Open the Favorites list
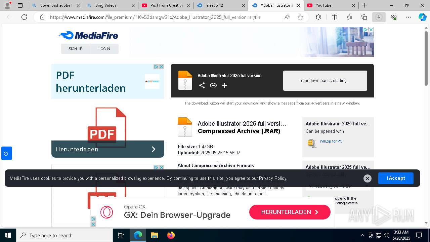Image resolution: width=430 pixels, height=242 pixels. click(x=349, y=17)
